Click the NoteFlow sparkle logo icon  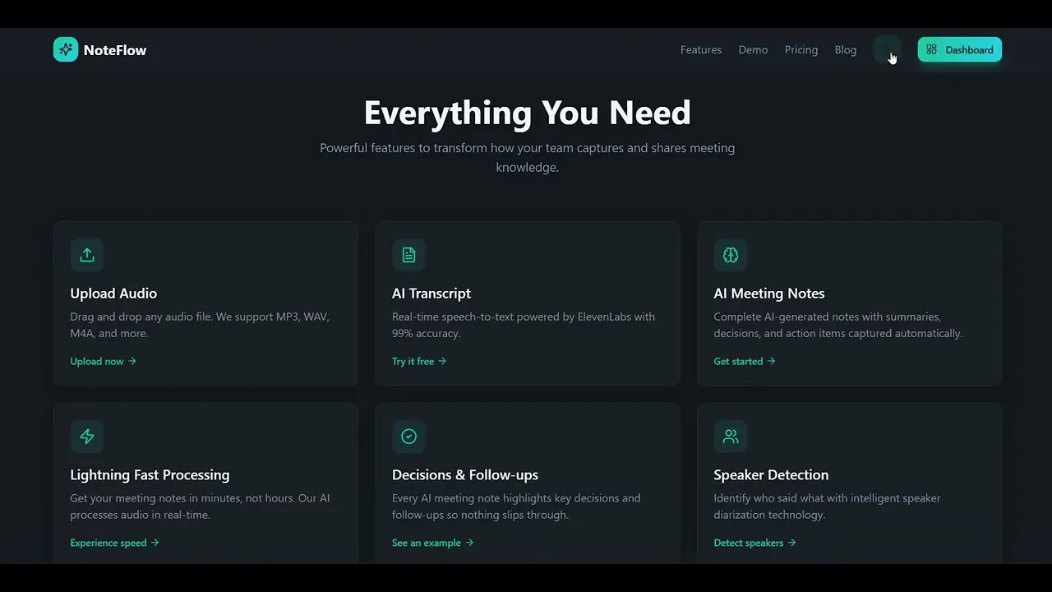tap(66, 49)
